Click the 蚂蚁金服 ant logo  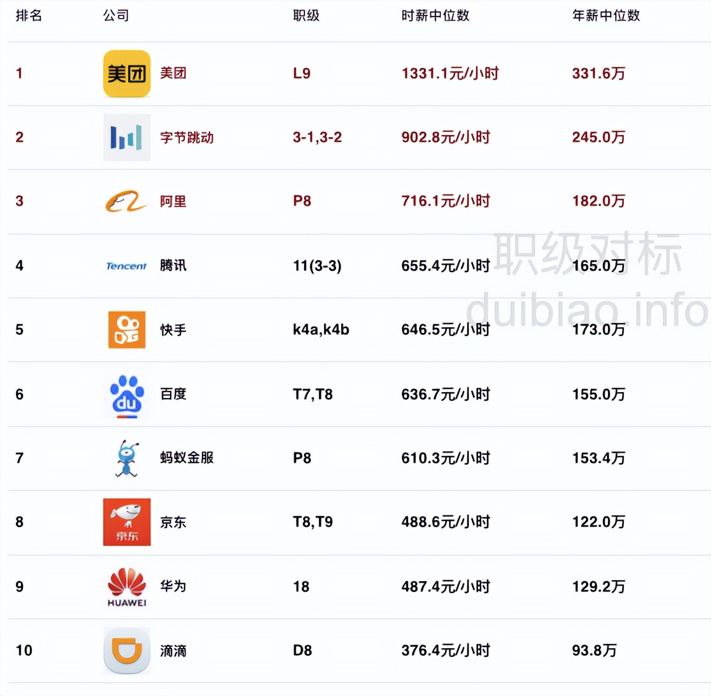[126, 458]
